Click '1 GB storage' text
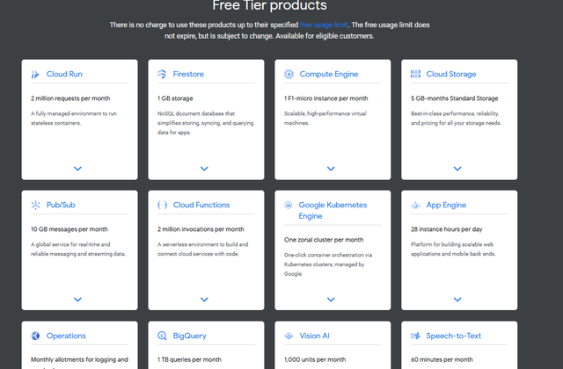563x369 pixels. click(175, 98)
